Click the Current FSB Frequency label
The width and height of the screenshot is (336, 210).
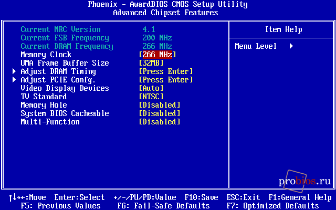[65, 38]
